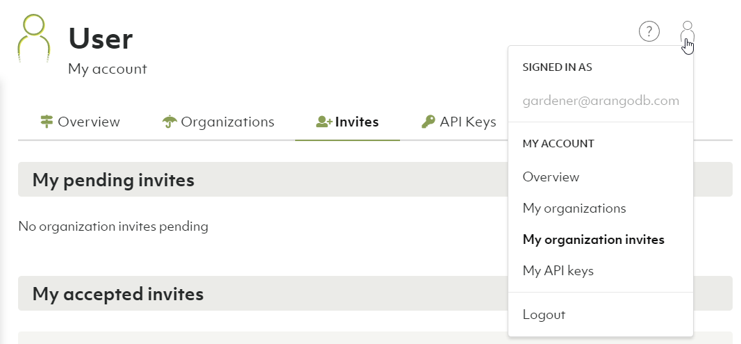Click the SIGNED IN AS label

[557, 67]
